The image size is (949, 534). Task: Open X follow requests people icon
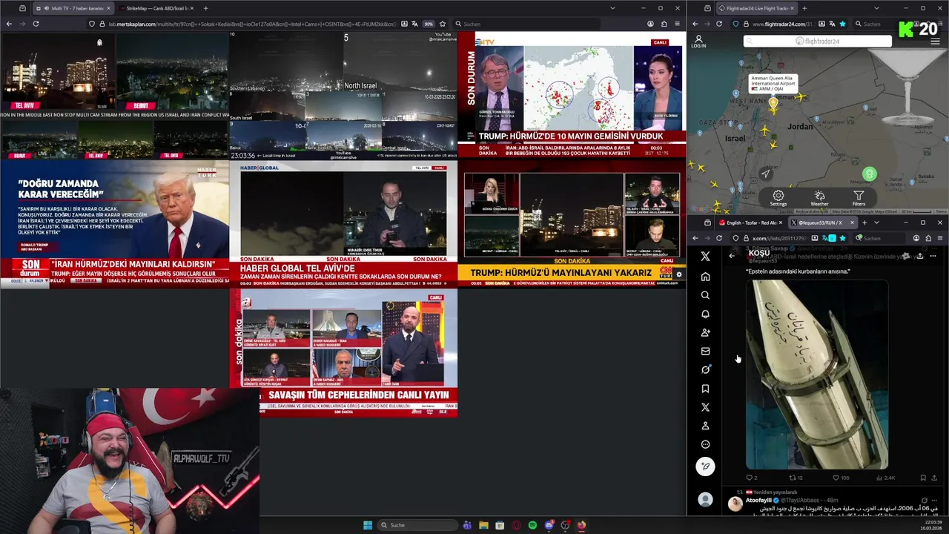705,332
